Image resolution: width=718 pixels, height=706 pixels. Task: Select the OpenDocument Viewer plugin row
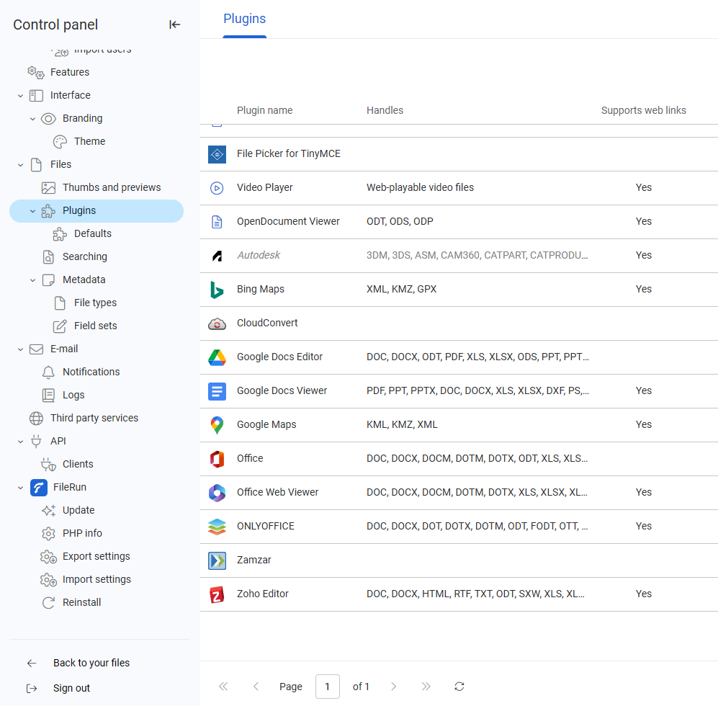[459, 222]
